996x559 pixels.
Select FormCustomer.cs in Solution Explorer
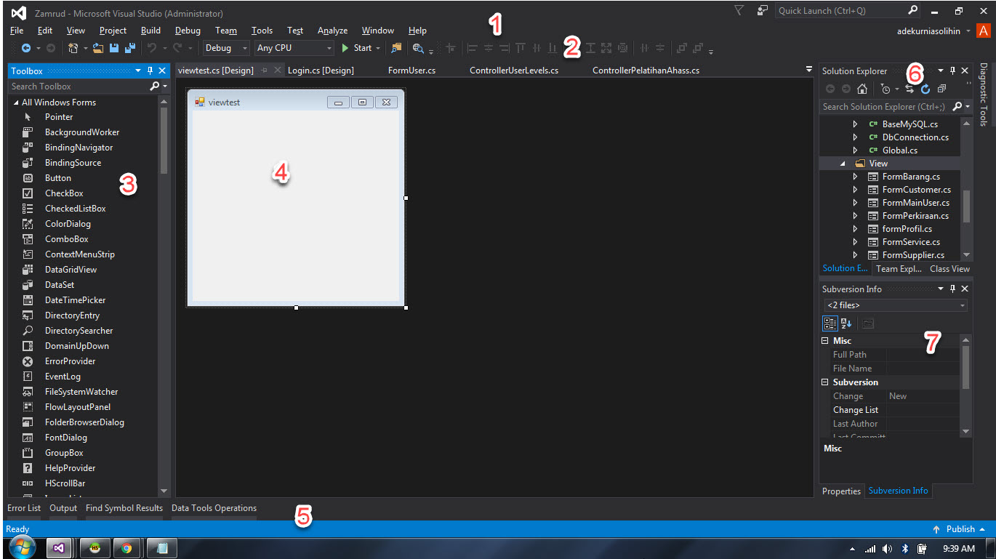click(x=916, y=190)
